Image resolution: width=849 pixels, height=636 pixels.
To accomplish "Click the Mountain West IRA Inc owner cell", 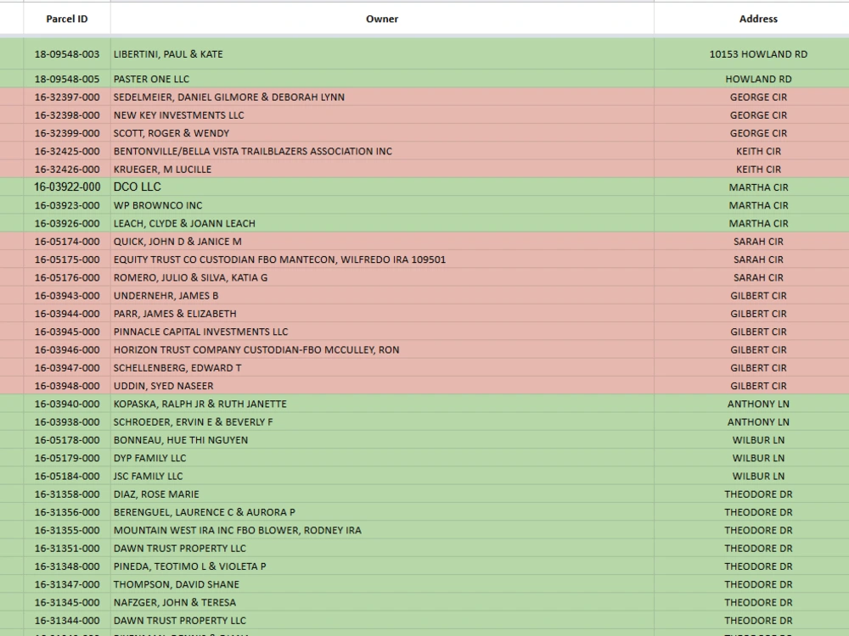I will [x=382, y=530].
